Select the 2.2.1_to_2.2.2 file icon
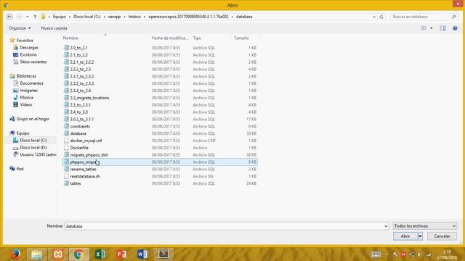The height and width of the screenshot is (261, 465). click(x=66, y=62)
